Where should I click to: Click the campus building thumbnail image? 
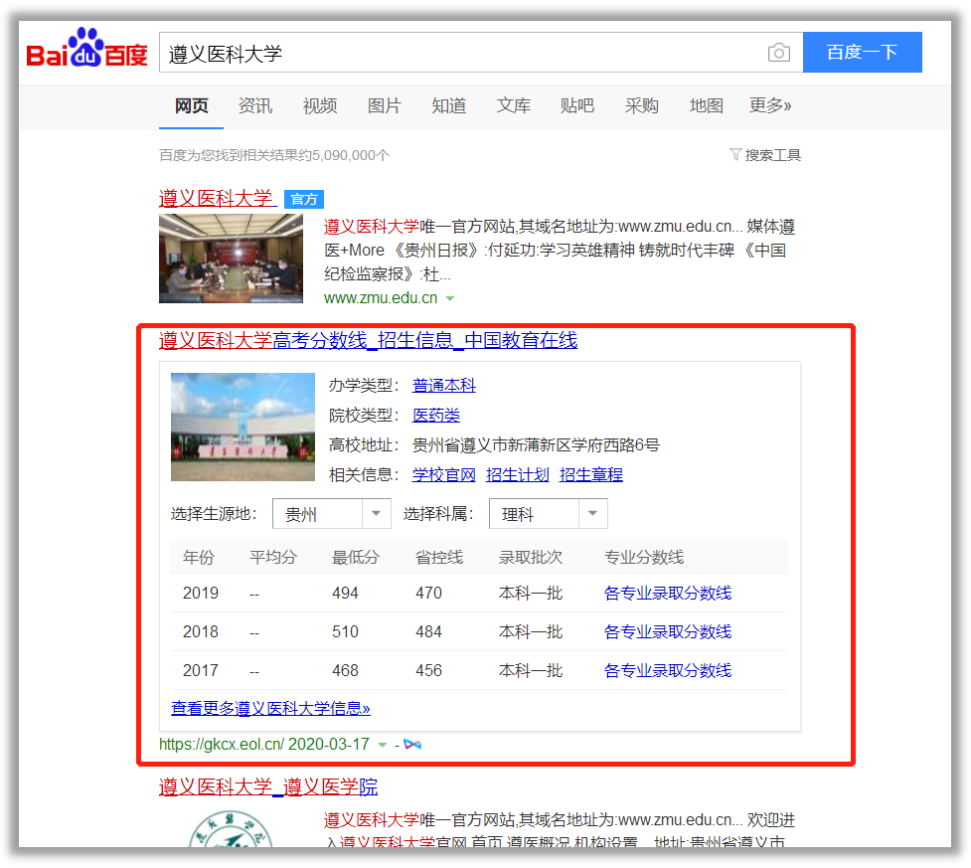(x=243, y=427)
